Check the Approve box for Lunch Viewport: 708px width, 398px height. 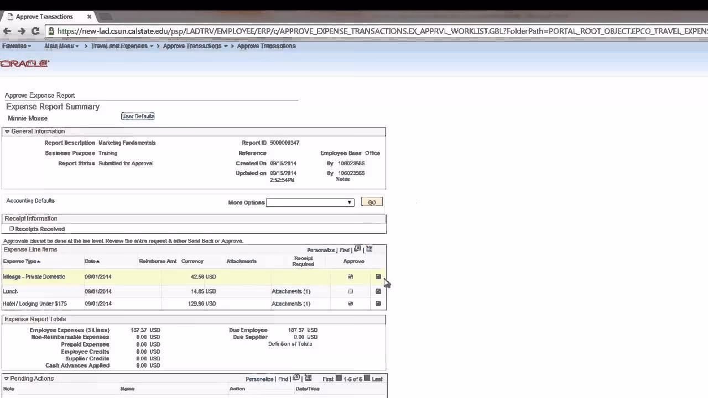tap(350, 291)
